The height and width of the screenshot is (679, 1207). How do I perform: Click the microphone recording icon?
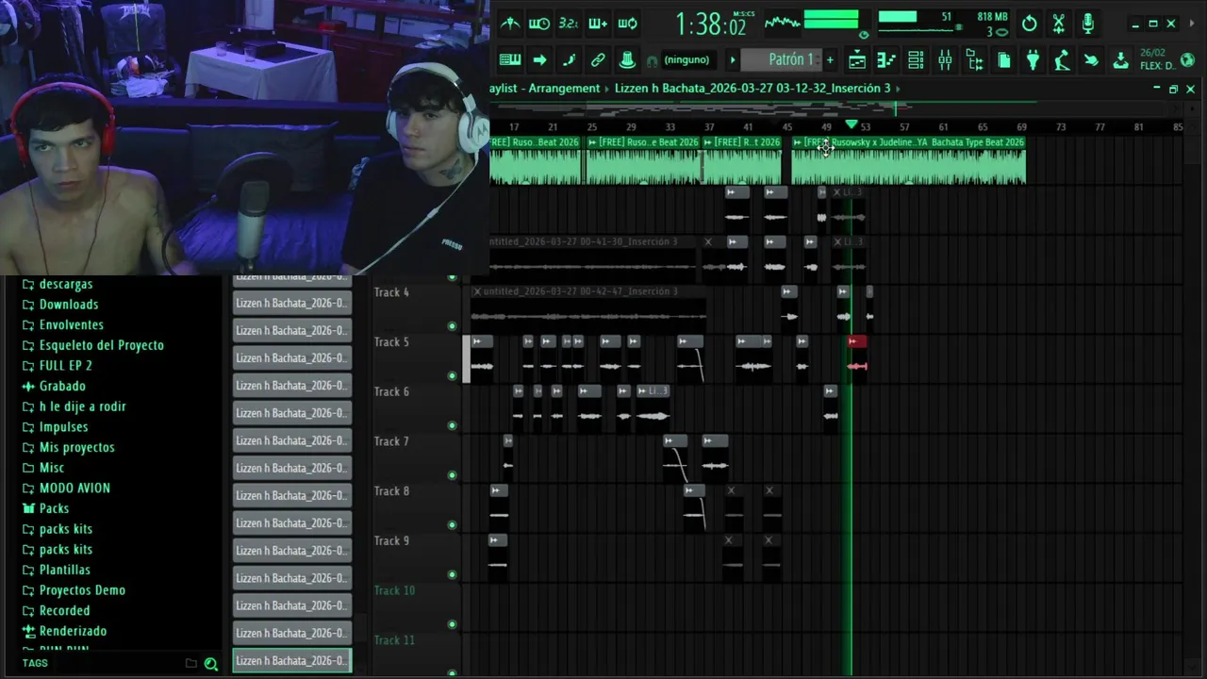[x=1088, y=24]
